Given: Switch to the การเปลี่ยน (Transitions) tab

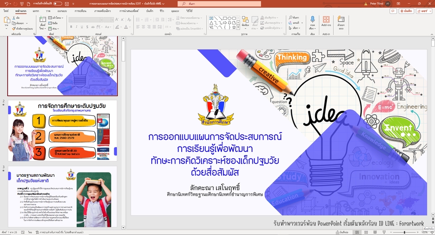Looking at the screenshot, I should click(x=81, y=11).
